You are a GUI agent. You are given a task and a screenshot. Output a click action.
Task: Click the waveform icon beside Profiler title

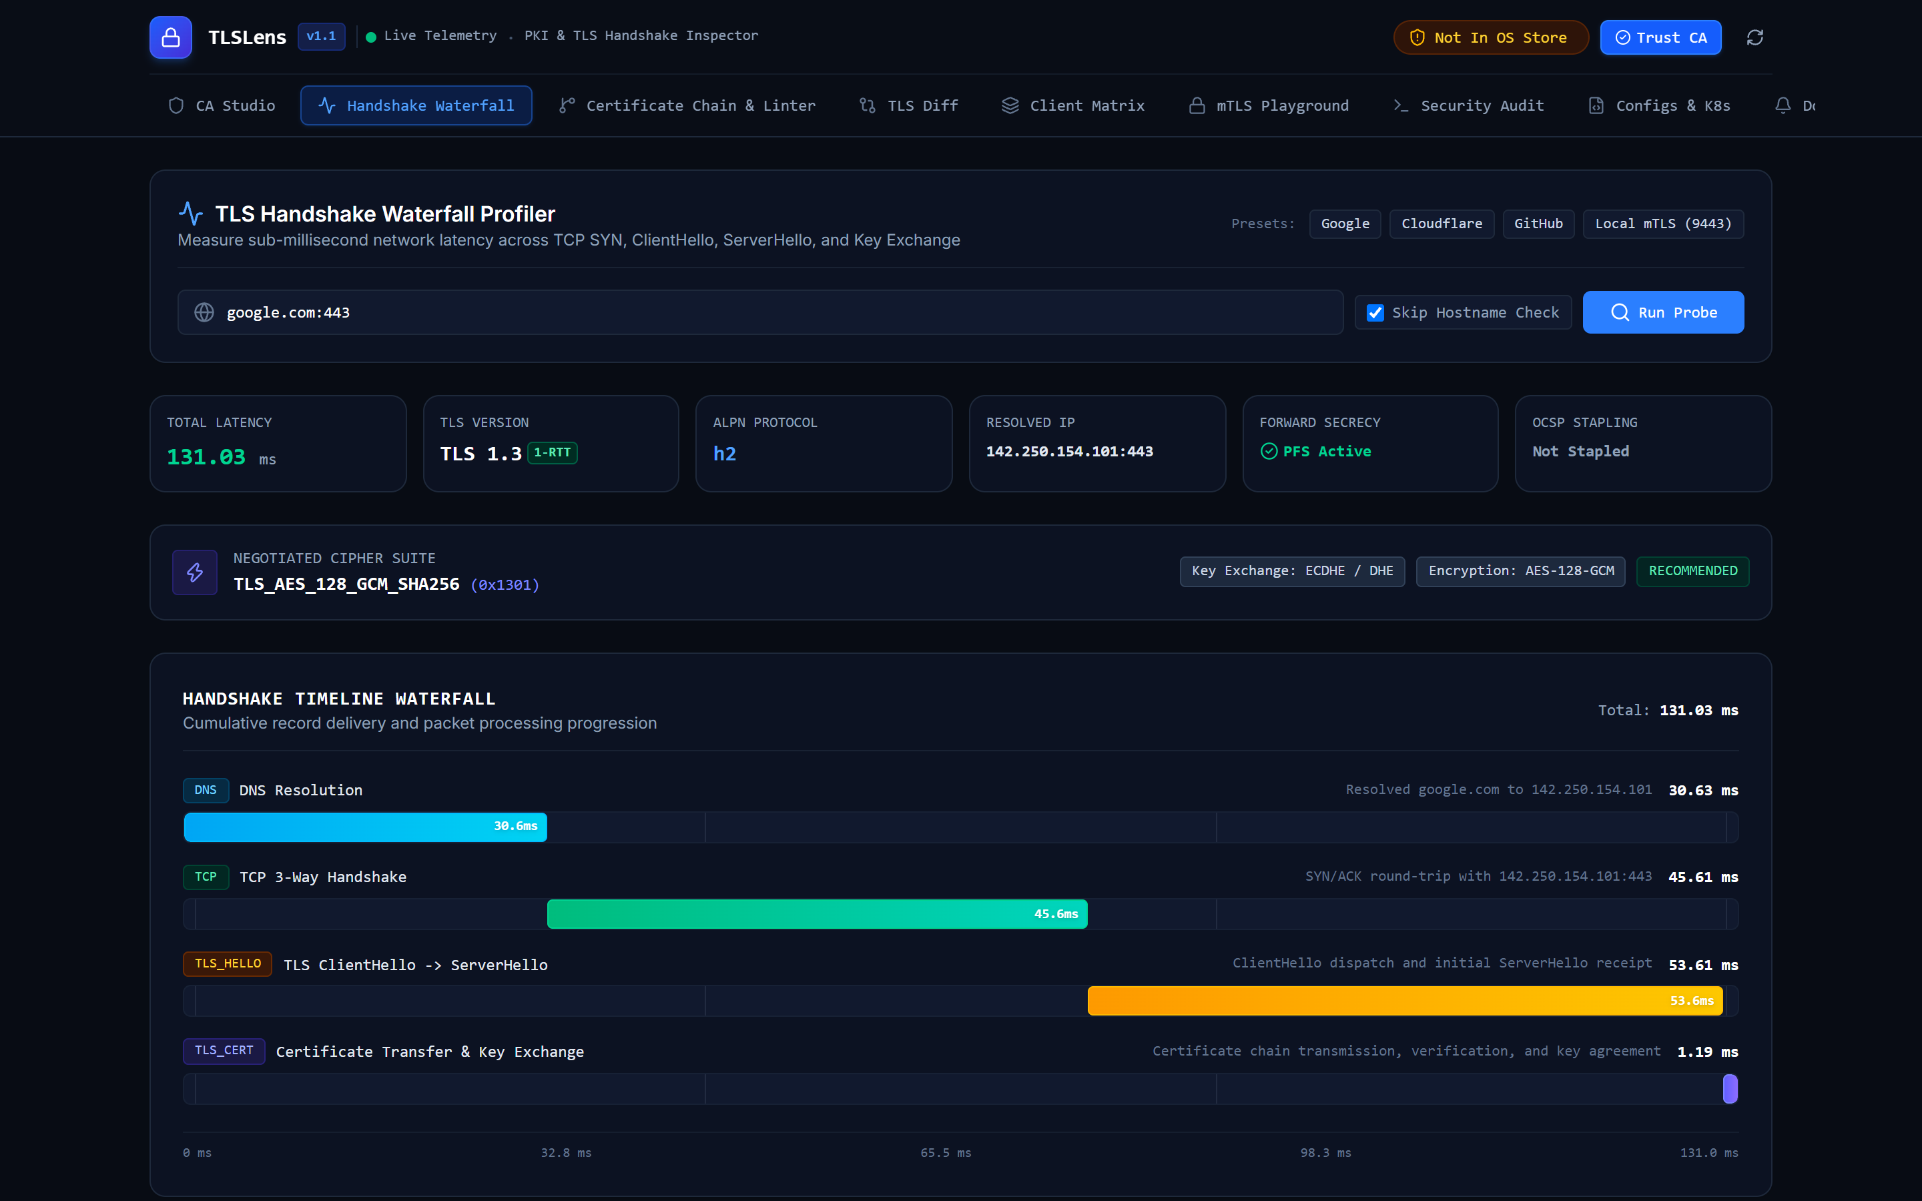191,214
